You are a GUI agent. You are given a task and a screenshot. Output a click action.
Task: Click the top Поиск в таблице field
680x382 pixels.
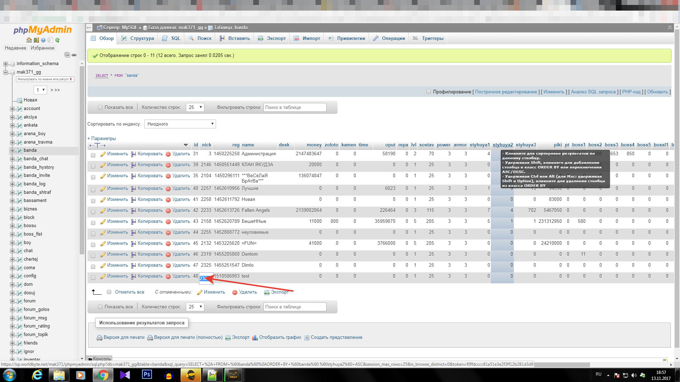(295, 108)
